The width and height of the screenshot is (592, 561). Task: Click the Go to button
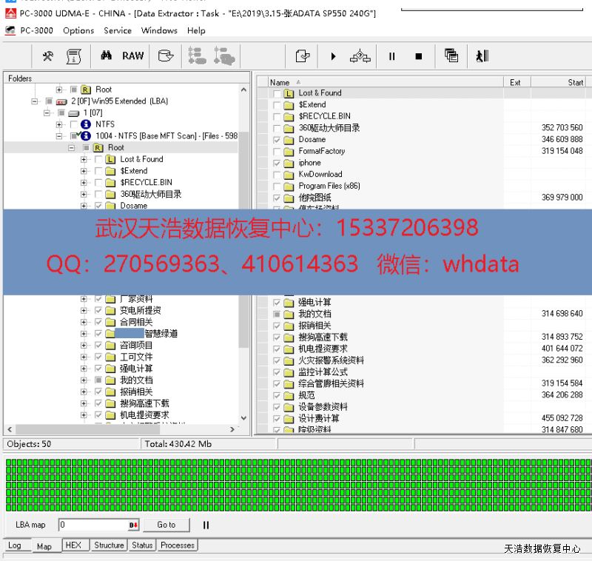[166, 525]
